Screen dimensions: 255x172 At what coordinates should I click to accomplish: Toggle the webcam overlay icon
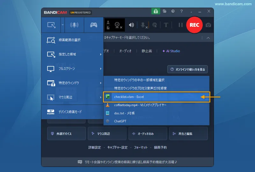(118, 25)
